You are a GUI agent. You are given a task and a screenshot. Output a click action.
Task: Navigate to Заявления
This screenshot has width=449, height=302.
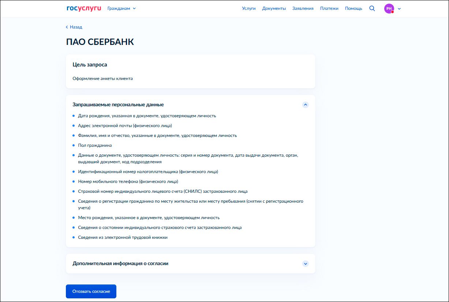tap(303, 8)
